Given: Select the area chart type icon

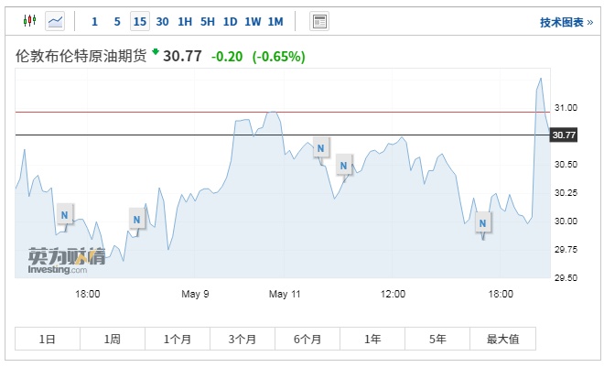Looking at the screenshot, I should (x=55, y=20).
